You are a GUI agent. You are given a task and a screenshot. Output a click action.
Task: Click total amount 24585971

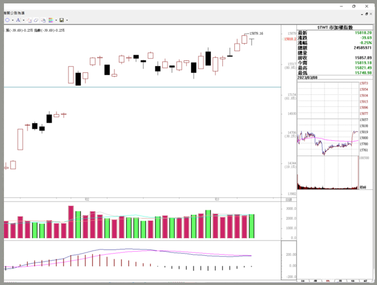point(363,48)
